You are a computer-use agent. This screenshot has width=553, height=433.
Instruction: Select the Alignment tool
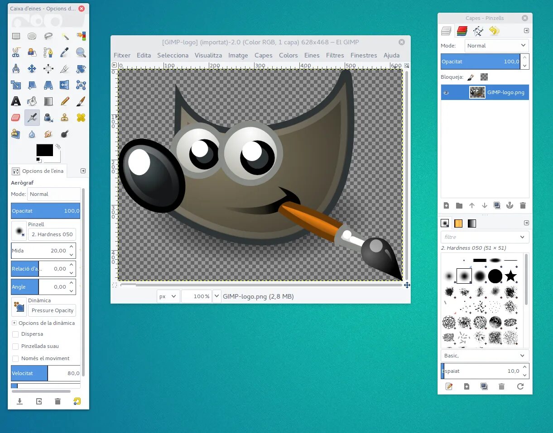pos(48,69)
